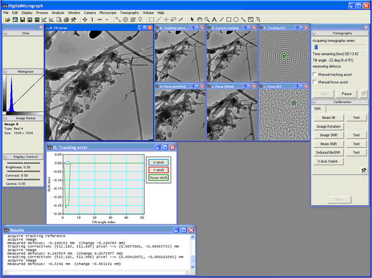Screen dimensions: 372x278
Task: Select the dashed line ROI tool
Action: 159,19
